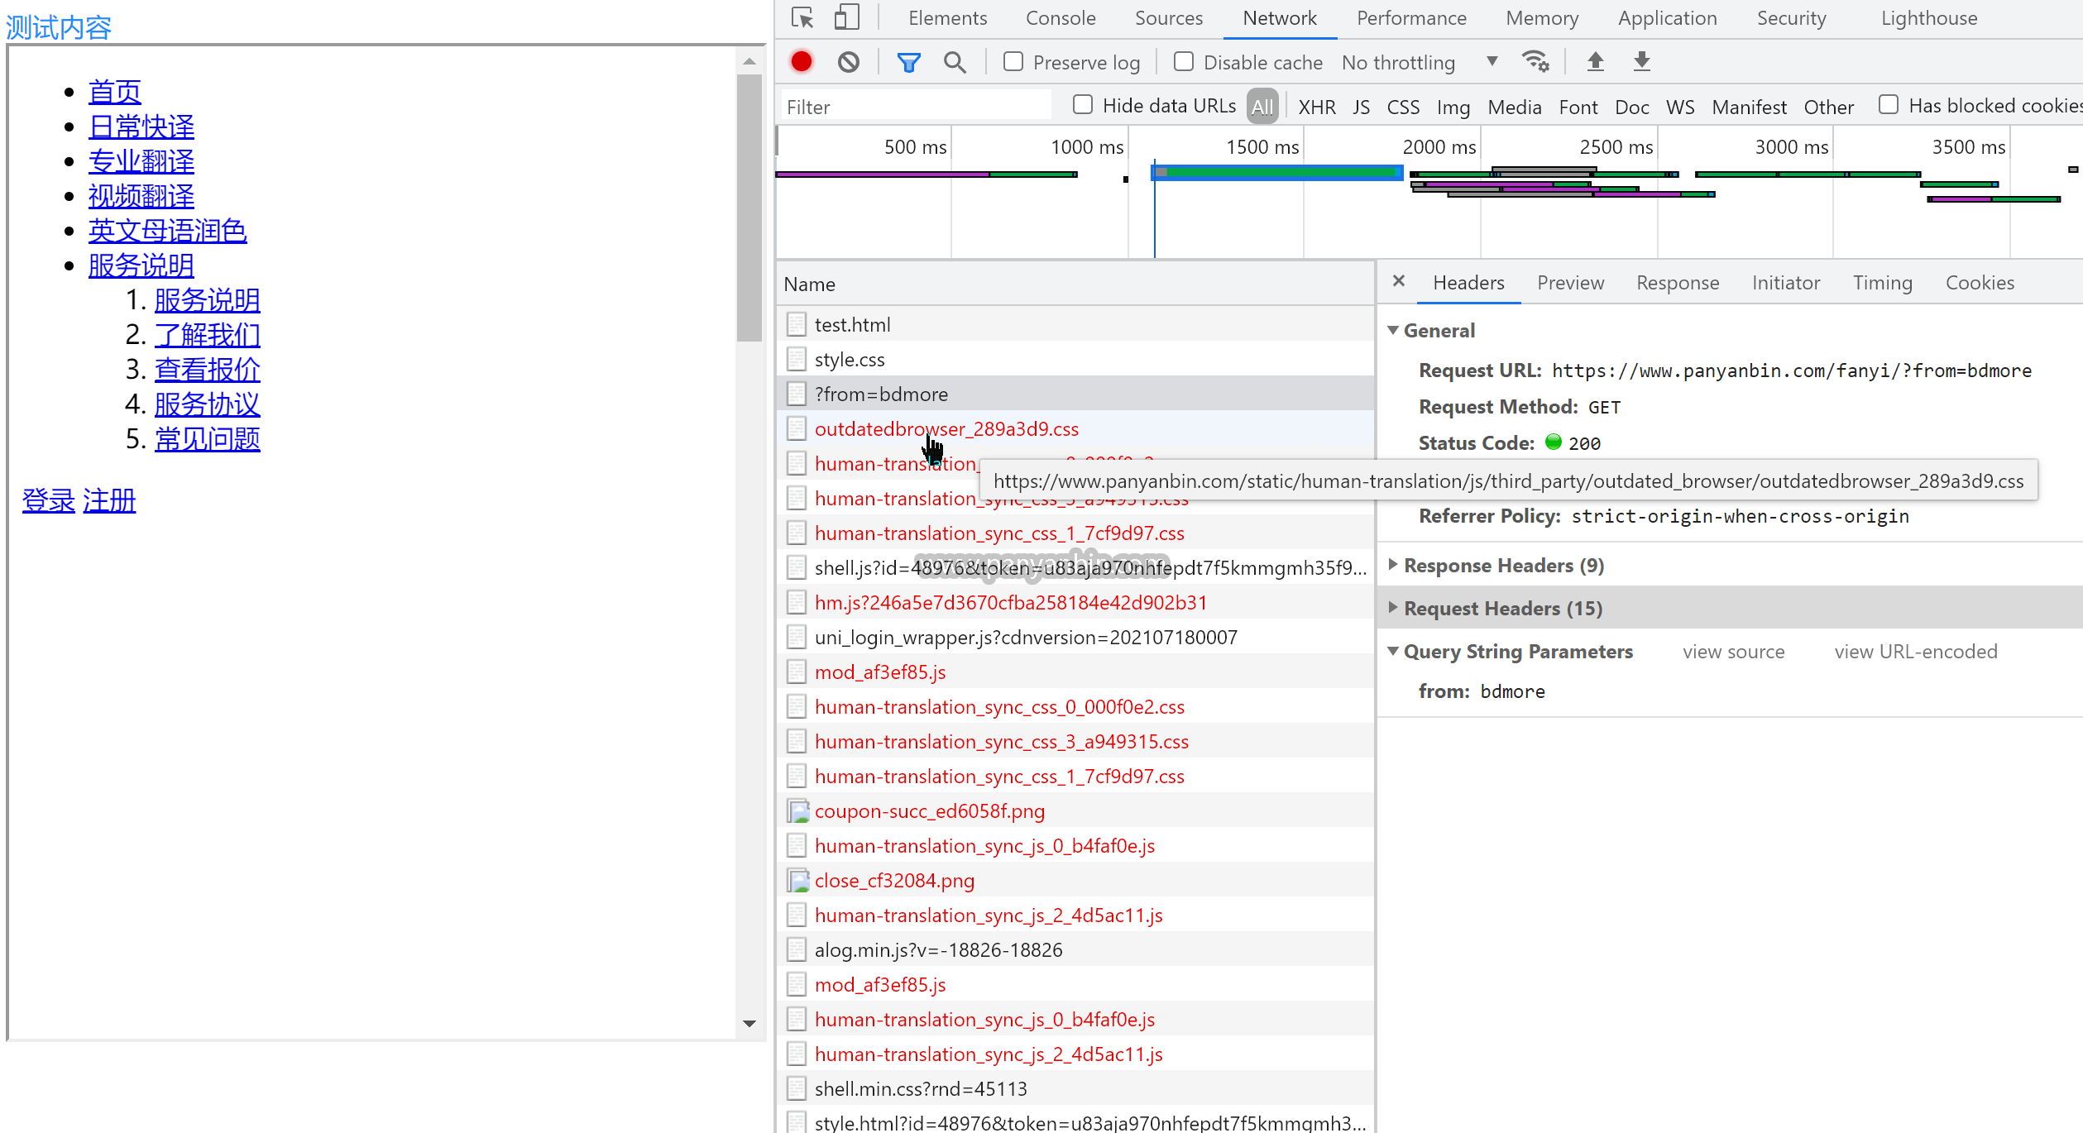This screenshot has width=2083, height=1133.
Task: Click file icon next to style.css
Action: 796,359
